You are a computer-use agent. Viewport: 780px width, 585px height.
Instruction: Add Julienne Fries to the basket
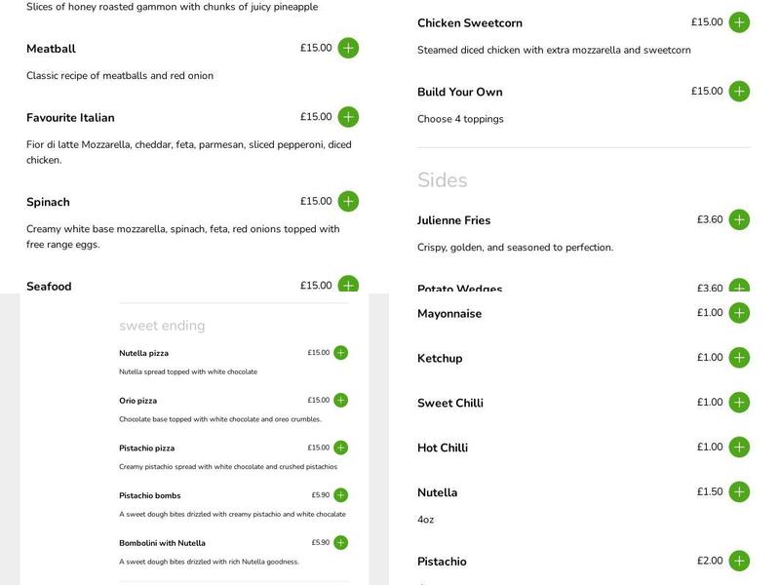click(x=739, y=220)
